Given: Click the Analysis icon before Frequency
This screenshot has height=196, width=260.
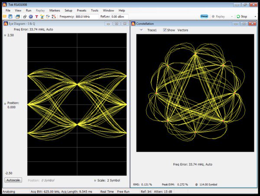Looking at the screenshot, I should coord(53,16).
